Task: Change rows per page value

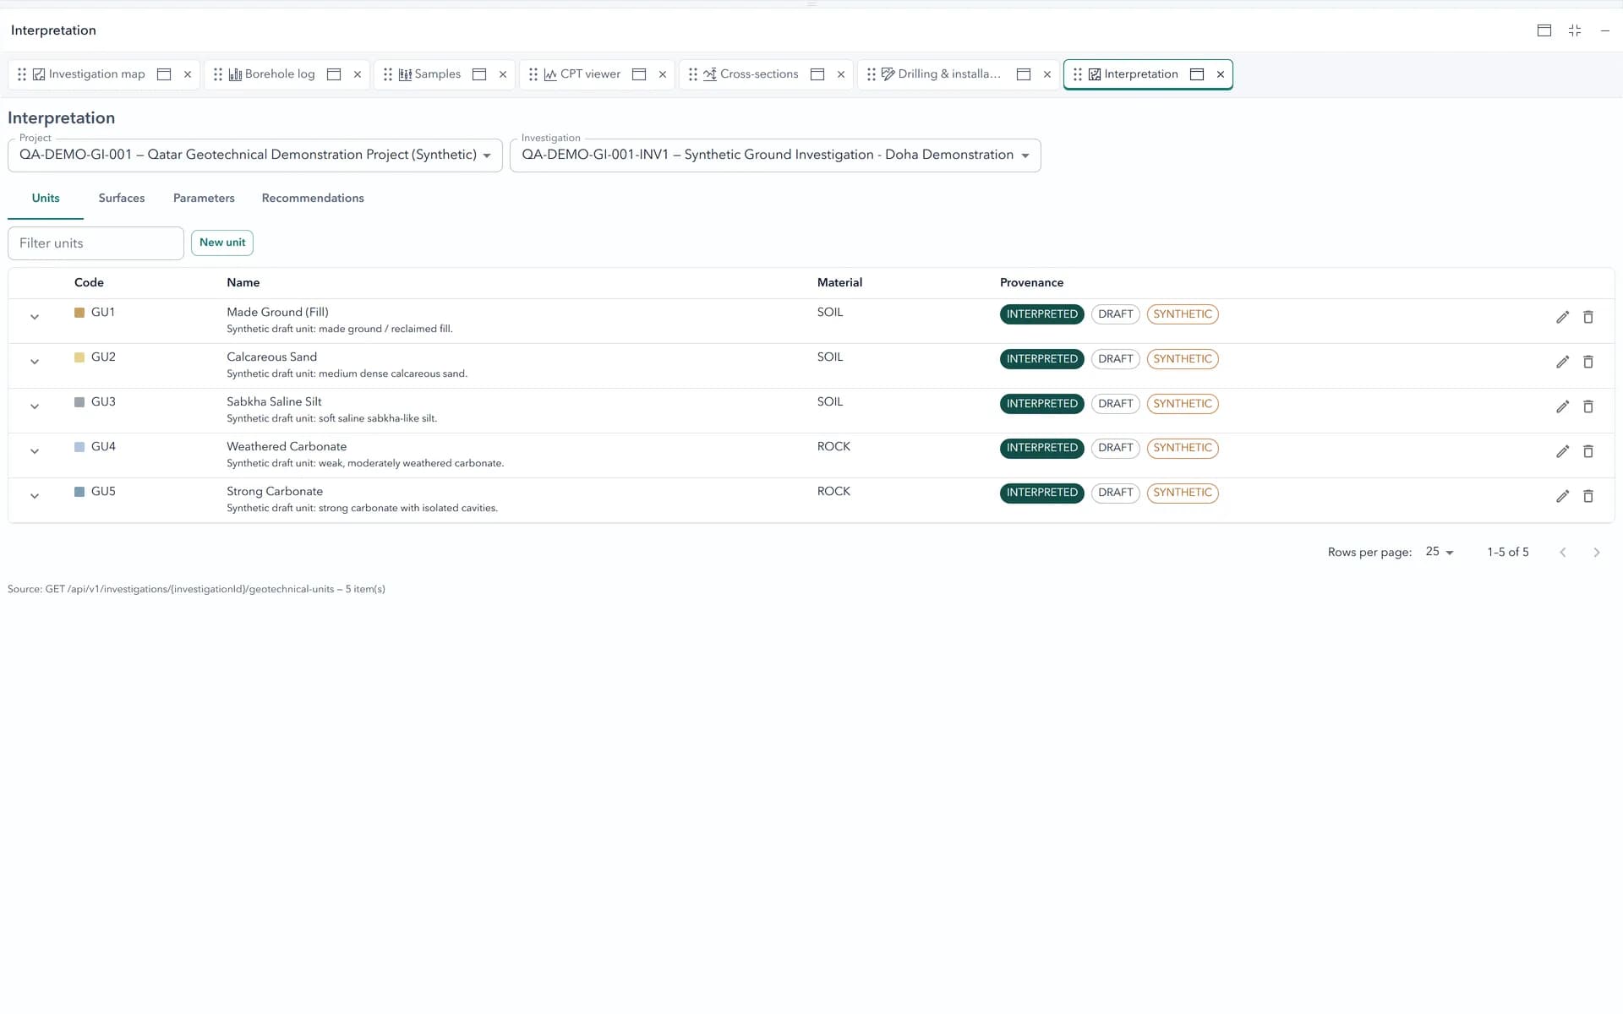Action: tap(1440, 552)
